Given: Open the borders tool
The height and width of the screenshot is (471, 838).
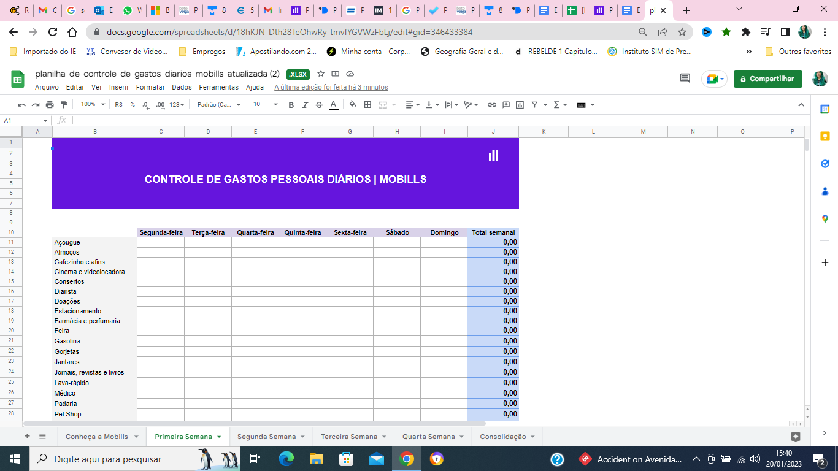Looking at the screenshot, I should [x=367, y=105].
